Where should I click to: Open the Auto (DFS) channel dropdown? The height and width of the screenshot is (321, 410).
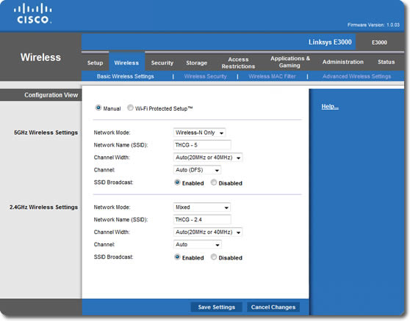click(x=197, y=170)
